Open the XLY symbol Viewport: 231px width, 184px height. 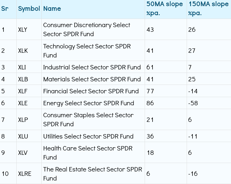22,30
